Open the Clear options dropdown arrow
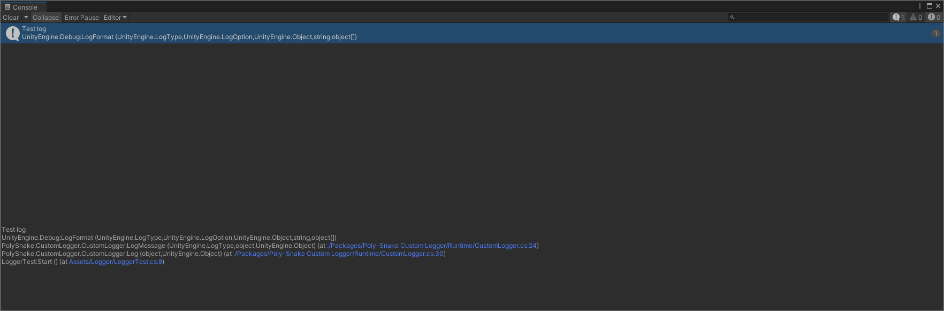Image resolution: width=944 pixels, height=311 pixels. pos(26,18)
